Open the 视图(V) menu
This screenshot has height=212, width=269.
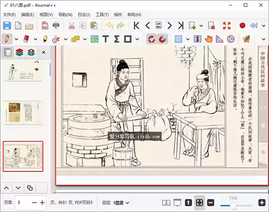pyautogui.click(x=46, y=15)
